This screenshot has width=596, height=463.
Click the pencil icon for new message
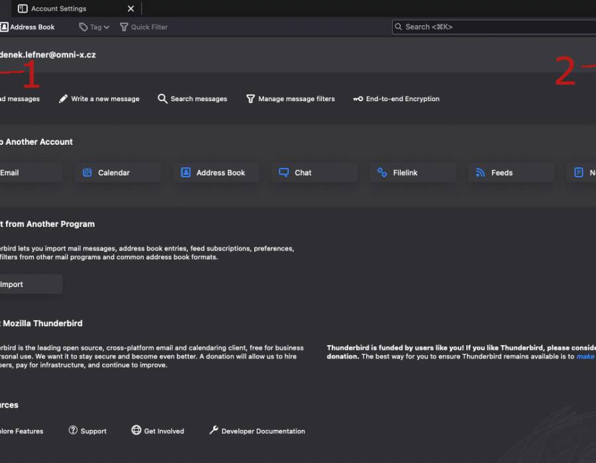[x=63, y=99]
